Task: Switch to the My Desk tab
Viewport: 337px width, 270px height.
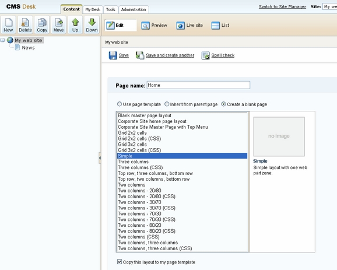Action: [93, 10]
